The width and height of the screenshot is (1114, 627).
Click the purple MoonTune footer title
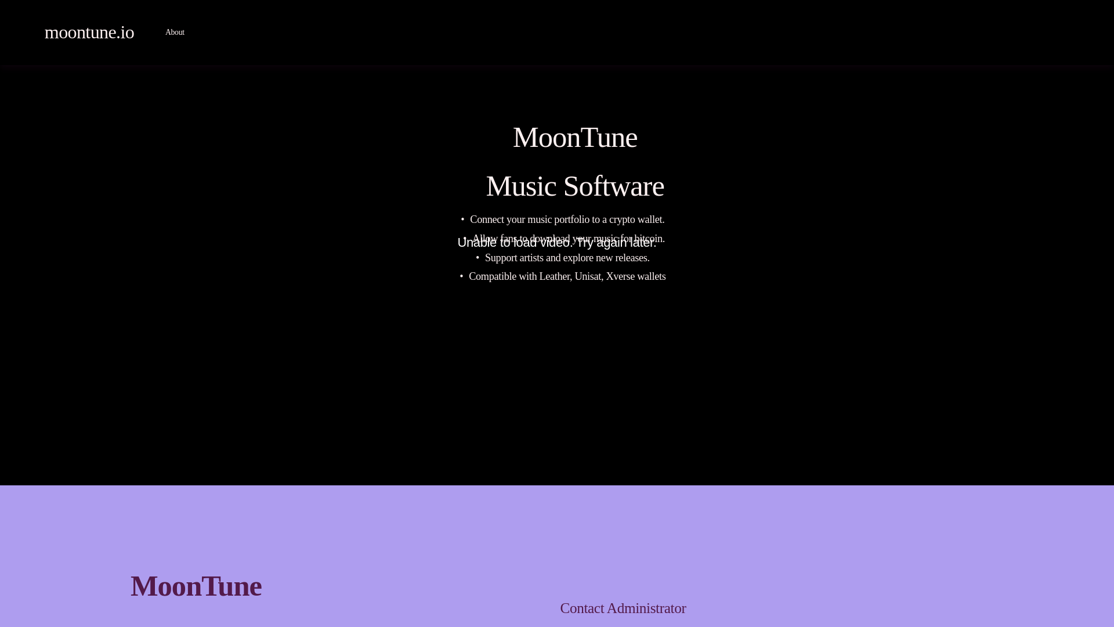[196, 586]
